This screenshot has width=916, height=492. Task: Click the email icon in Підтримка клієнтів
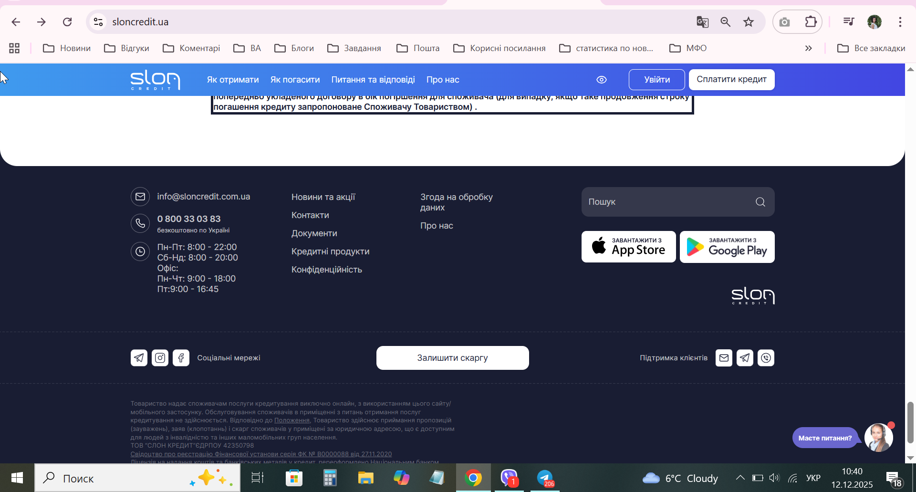pyautogui.click(x=724, y=358)
